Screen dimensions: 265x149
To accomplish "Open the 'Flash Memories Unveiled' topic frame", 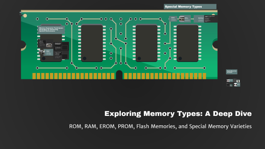I will 231,72.
